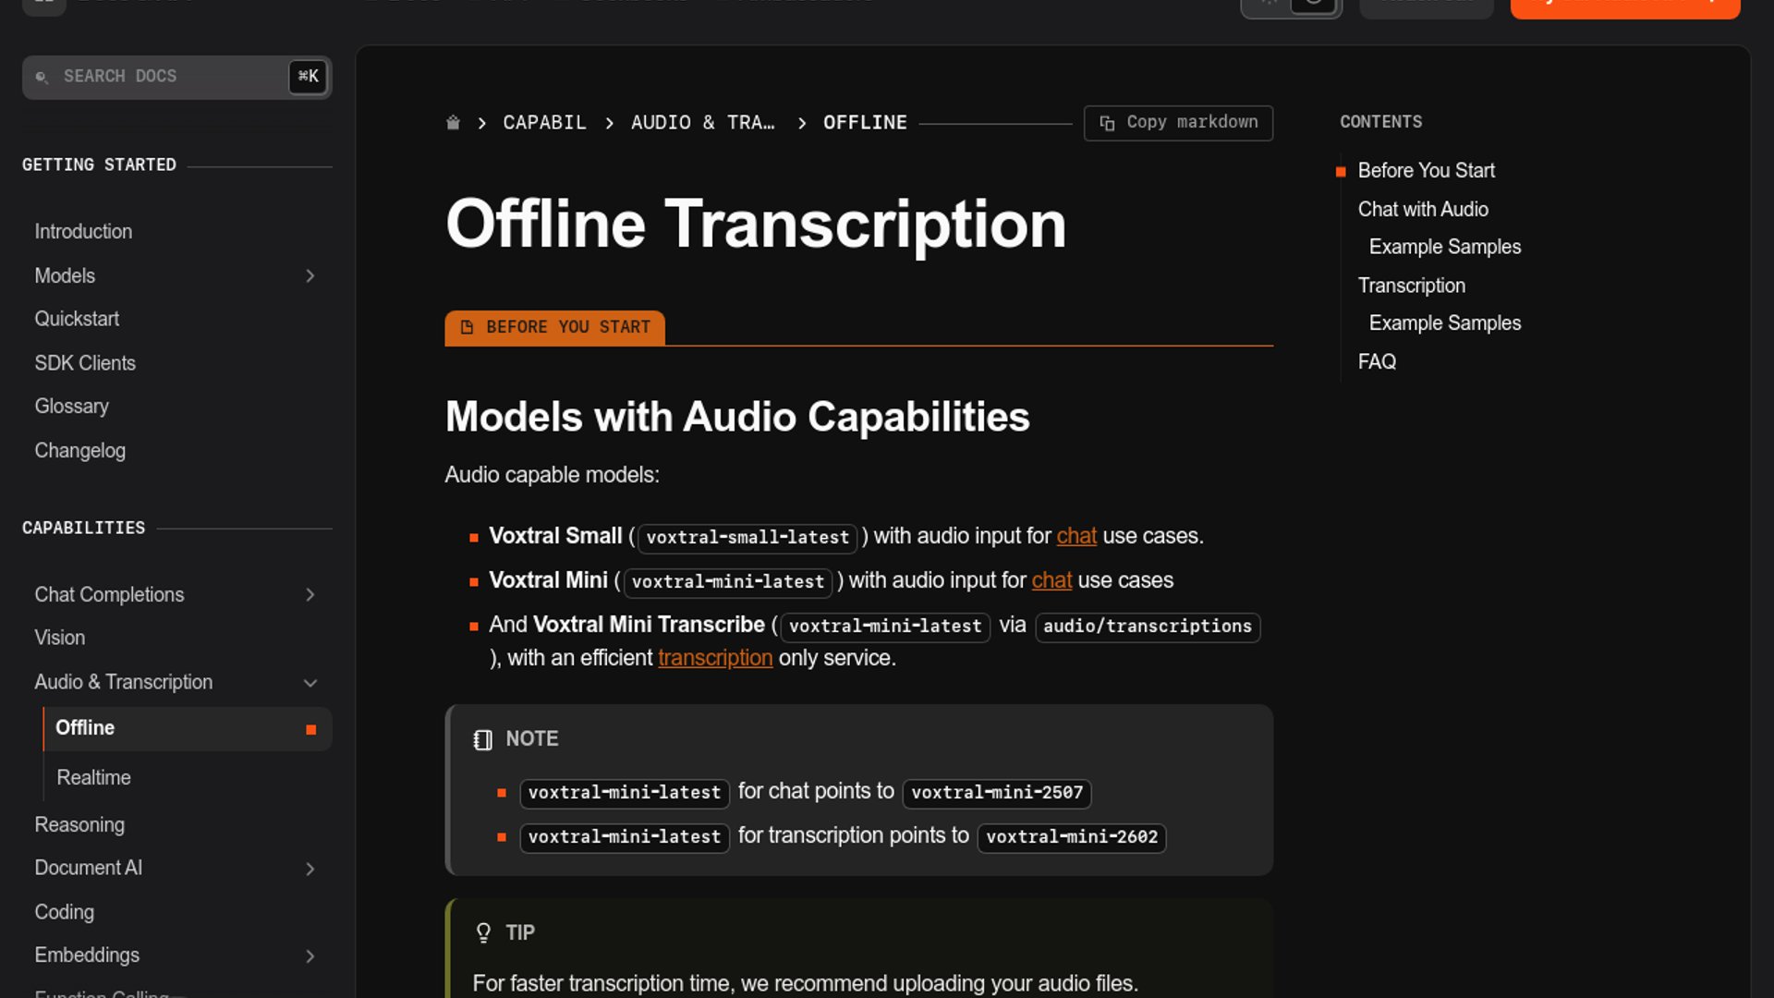Collapse the Audio & Transcription section
Image resolution: width=1774 pixels, height=998 pixels.
click(310, 683)
